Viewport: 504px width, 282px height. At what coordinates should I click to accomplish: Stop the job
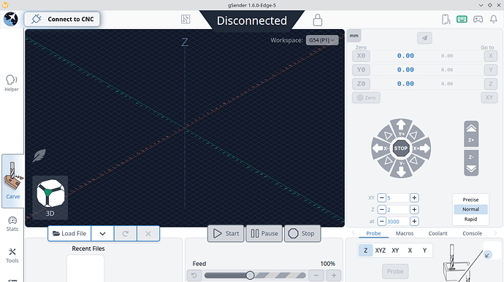click(x=302, y=234)
